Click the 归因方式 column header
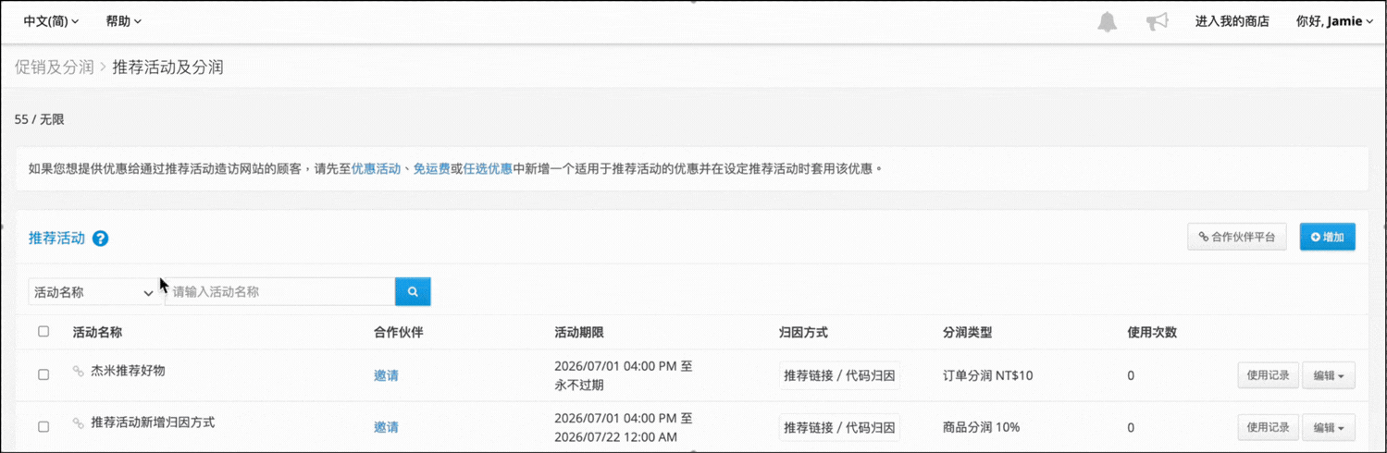The width and height of the screenshot is (1387, 453). [x=803, y=332]
